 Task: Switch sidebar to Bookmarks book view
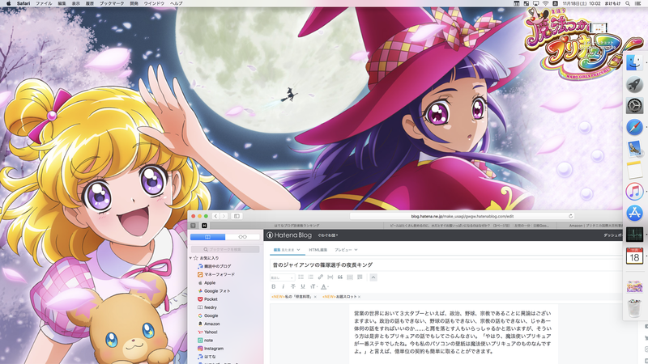[x=208, y=237]
